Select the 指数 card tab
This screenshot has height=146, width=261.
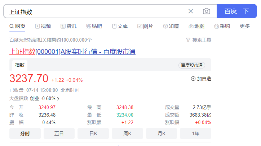pos(20,65)
